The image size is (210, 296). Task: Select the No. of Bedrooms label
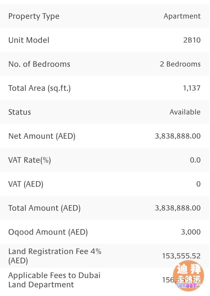tap(39, 64)
